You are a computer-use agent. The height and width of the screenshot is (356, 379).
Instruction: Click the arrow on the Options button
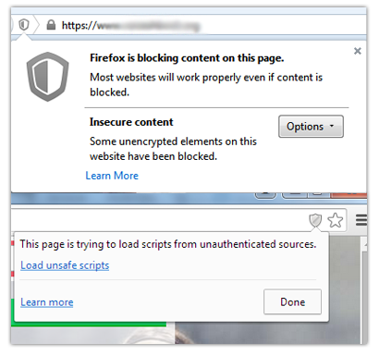pos(332,126)
